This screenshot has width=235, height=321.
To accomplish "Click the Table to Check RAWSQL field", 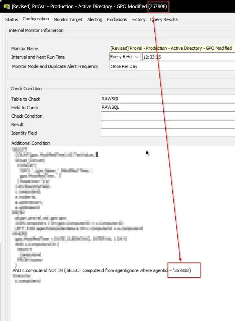I will (x=168, y=99).
